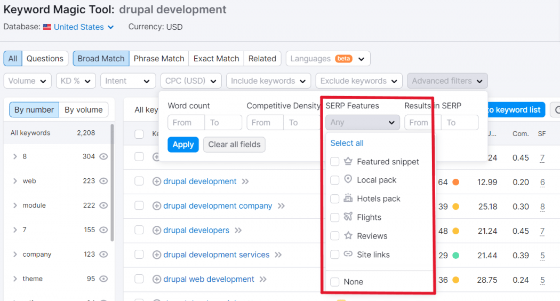Check the Featured snippet checkbox
The width and height of the screenshot is (560, 301).
pyautogui.click(x=334, y=162)
